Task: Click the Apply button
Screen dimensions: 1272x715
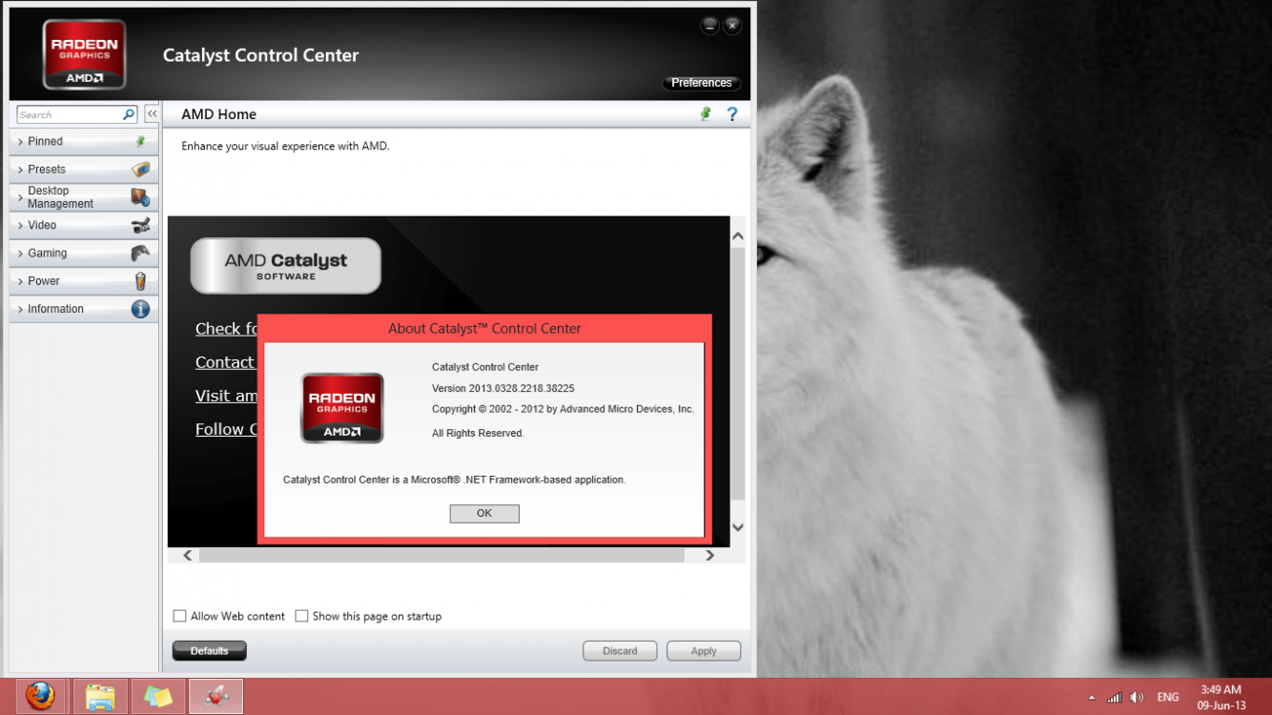Action: [704, 651]
